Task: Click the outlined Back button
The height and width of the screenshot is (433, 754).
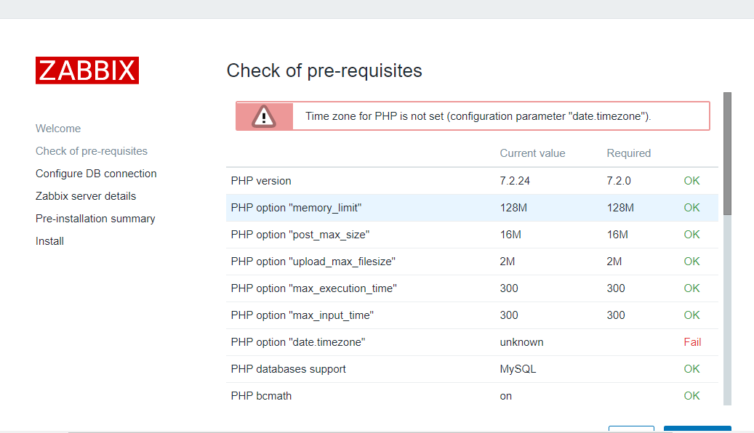Action: (631, 429)
